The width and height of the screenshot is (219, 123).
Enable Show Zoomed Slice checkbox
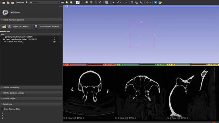tap(2, 109)
